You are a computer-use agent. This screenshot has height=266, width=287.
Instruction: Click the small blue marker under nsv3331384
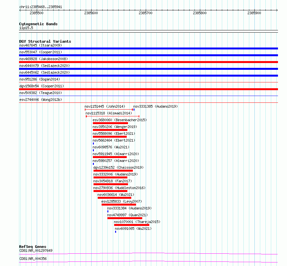tap(108, 211)
